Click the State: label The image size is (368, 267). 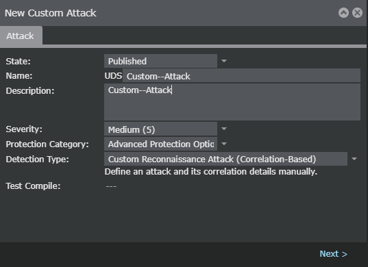click(18, 62)
